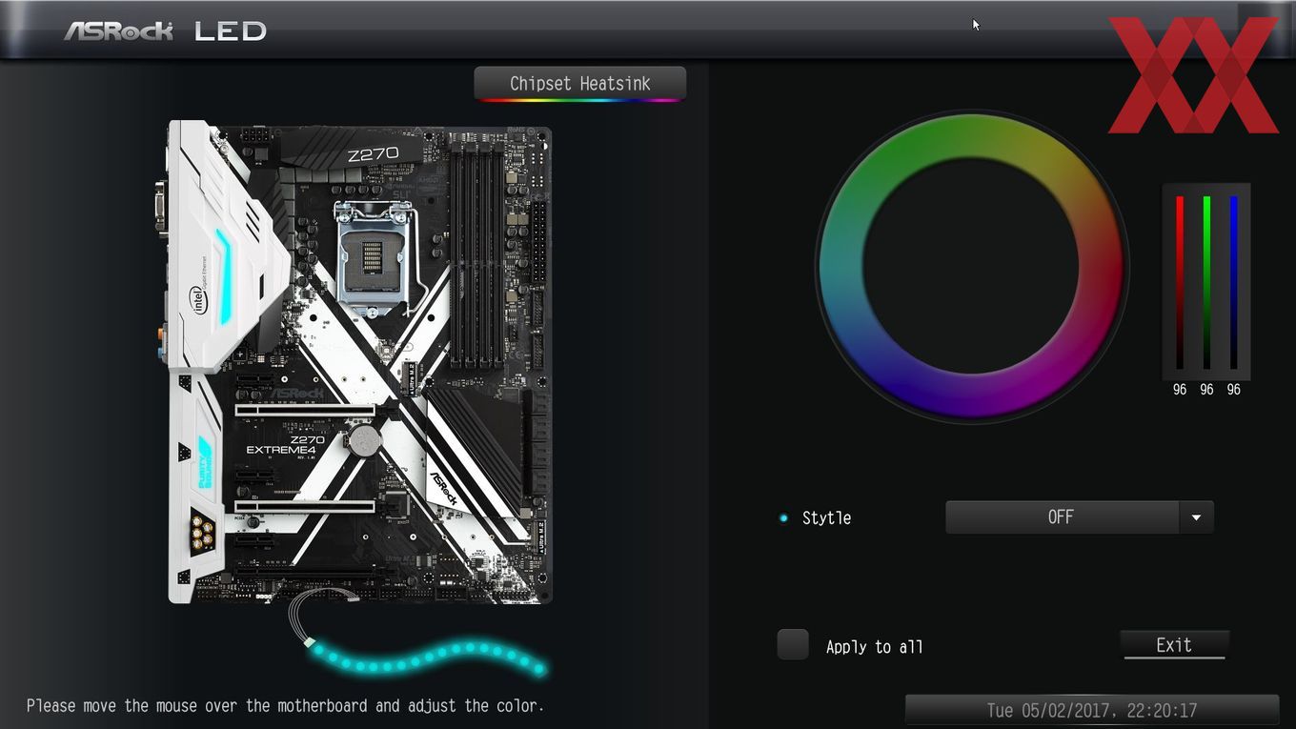1296x729 pixels.
Task: Click the instruction text about moving the mouse
Action: pos(285,706)
